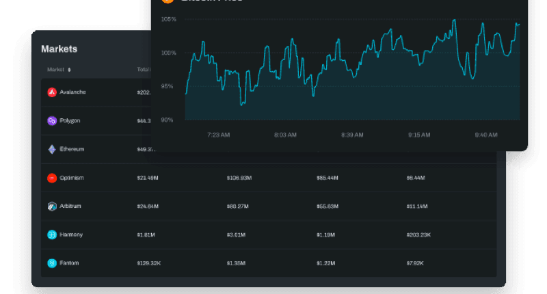Click the Arbitrum logo icon

coord(52,206)
